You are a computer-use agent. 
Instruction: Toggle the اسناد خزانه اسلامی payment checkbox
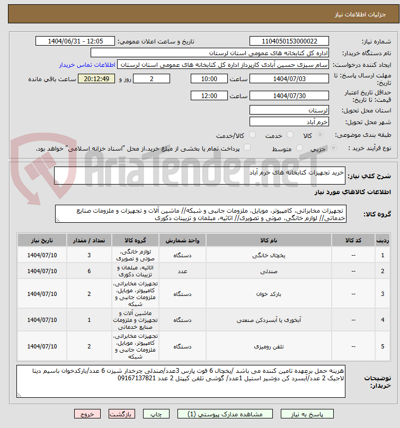click(247, 147)
